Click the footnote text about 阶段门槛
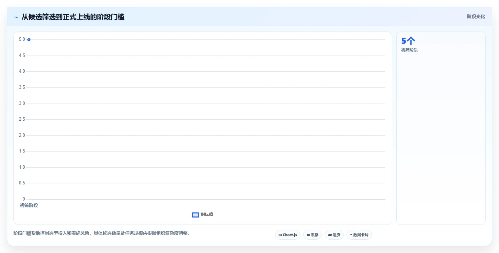Image resolution: width=499 pixels, height=253 pixels. (102, 233)
